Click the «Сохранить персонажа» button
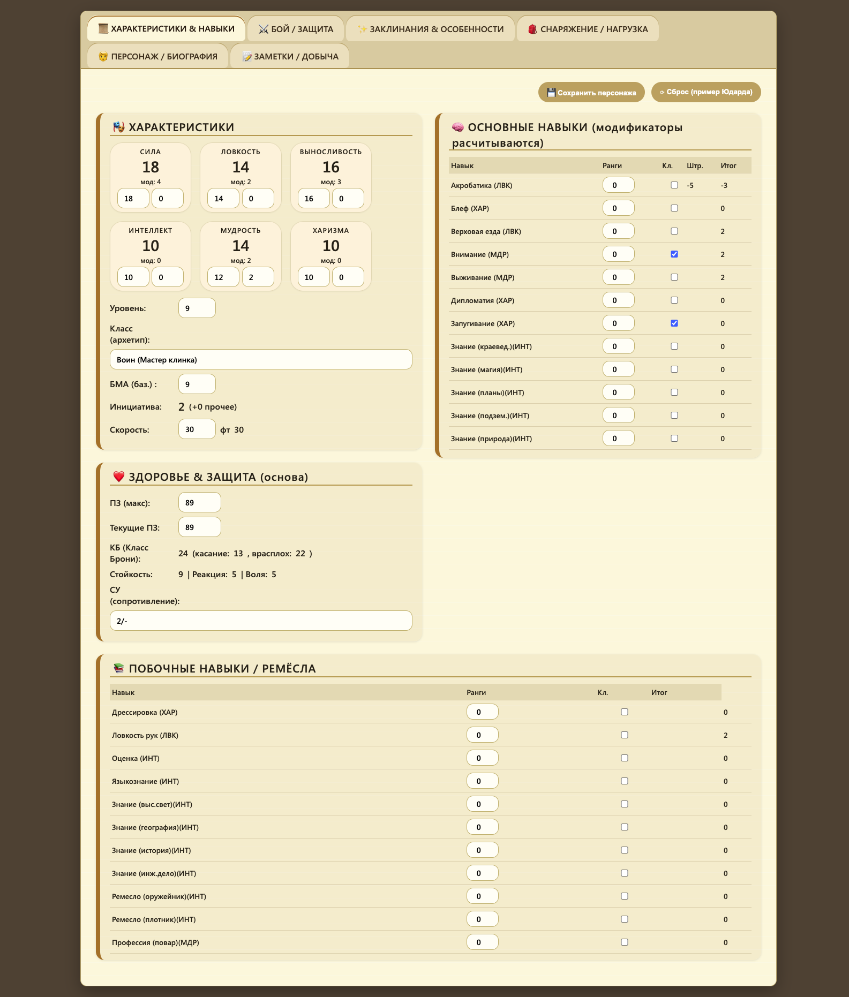This screenshot has width=849, height=997. 591,93
